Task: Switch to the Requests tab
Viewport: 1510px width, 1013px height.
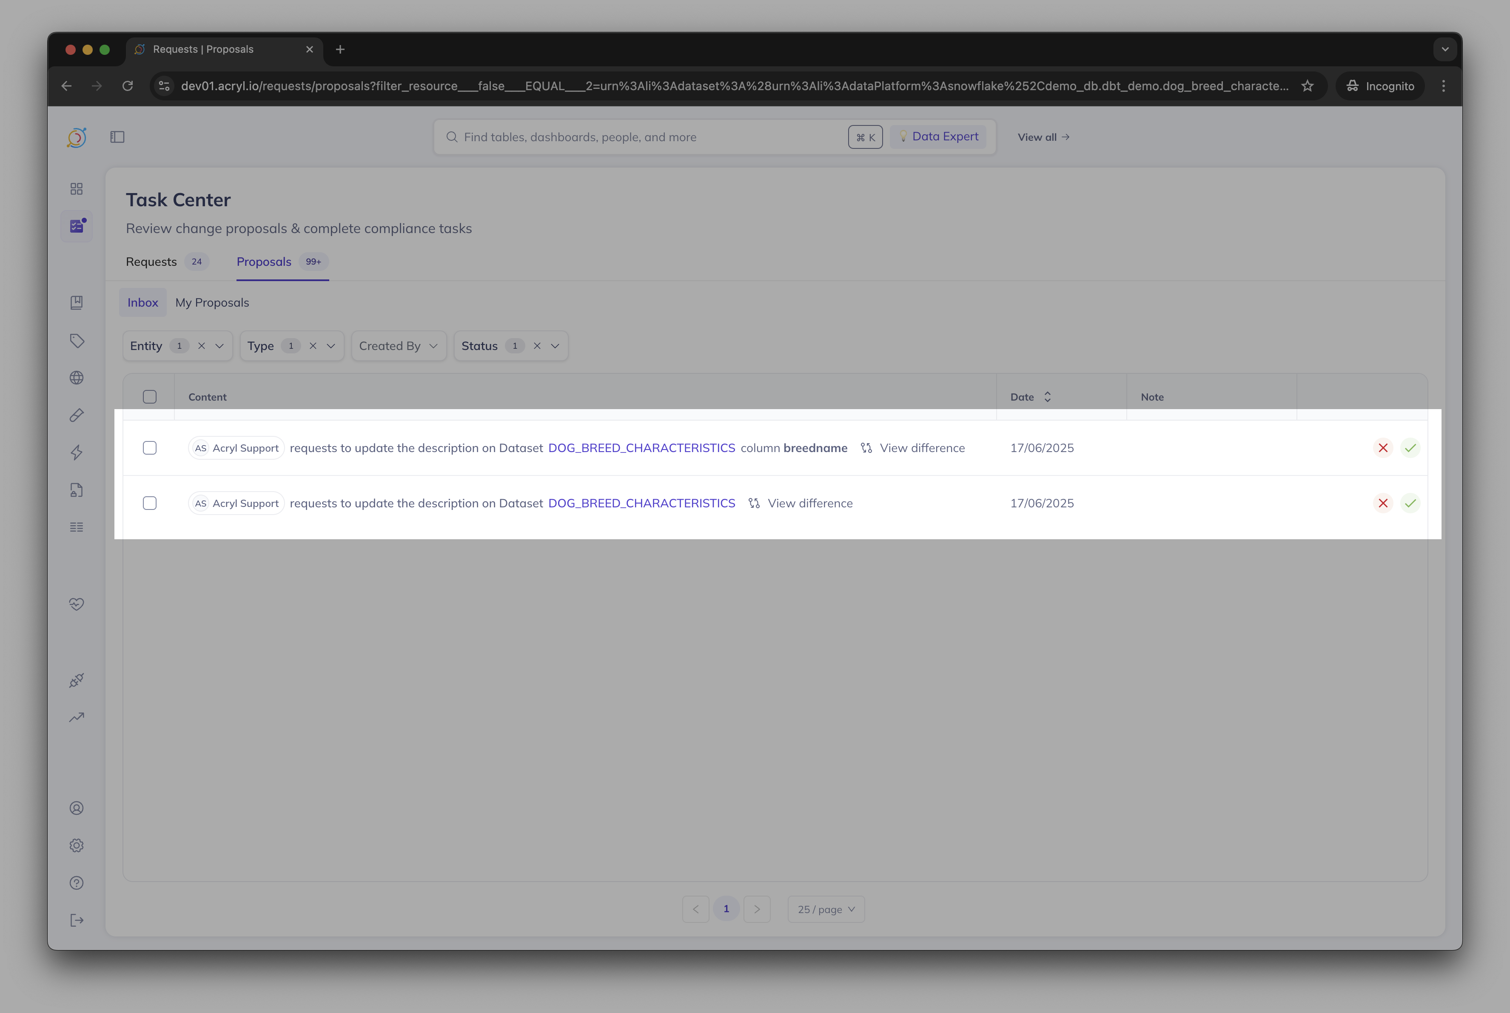Action: (x=151, y=262)
